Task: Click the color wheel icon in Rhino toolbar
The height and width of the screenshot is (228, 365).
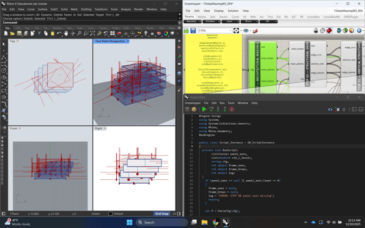Action: pyautogui.click(x=165, y=34)
